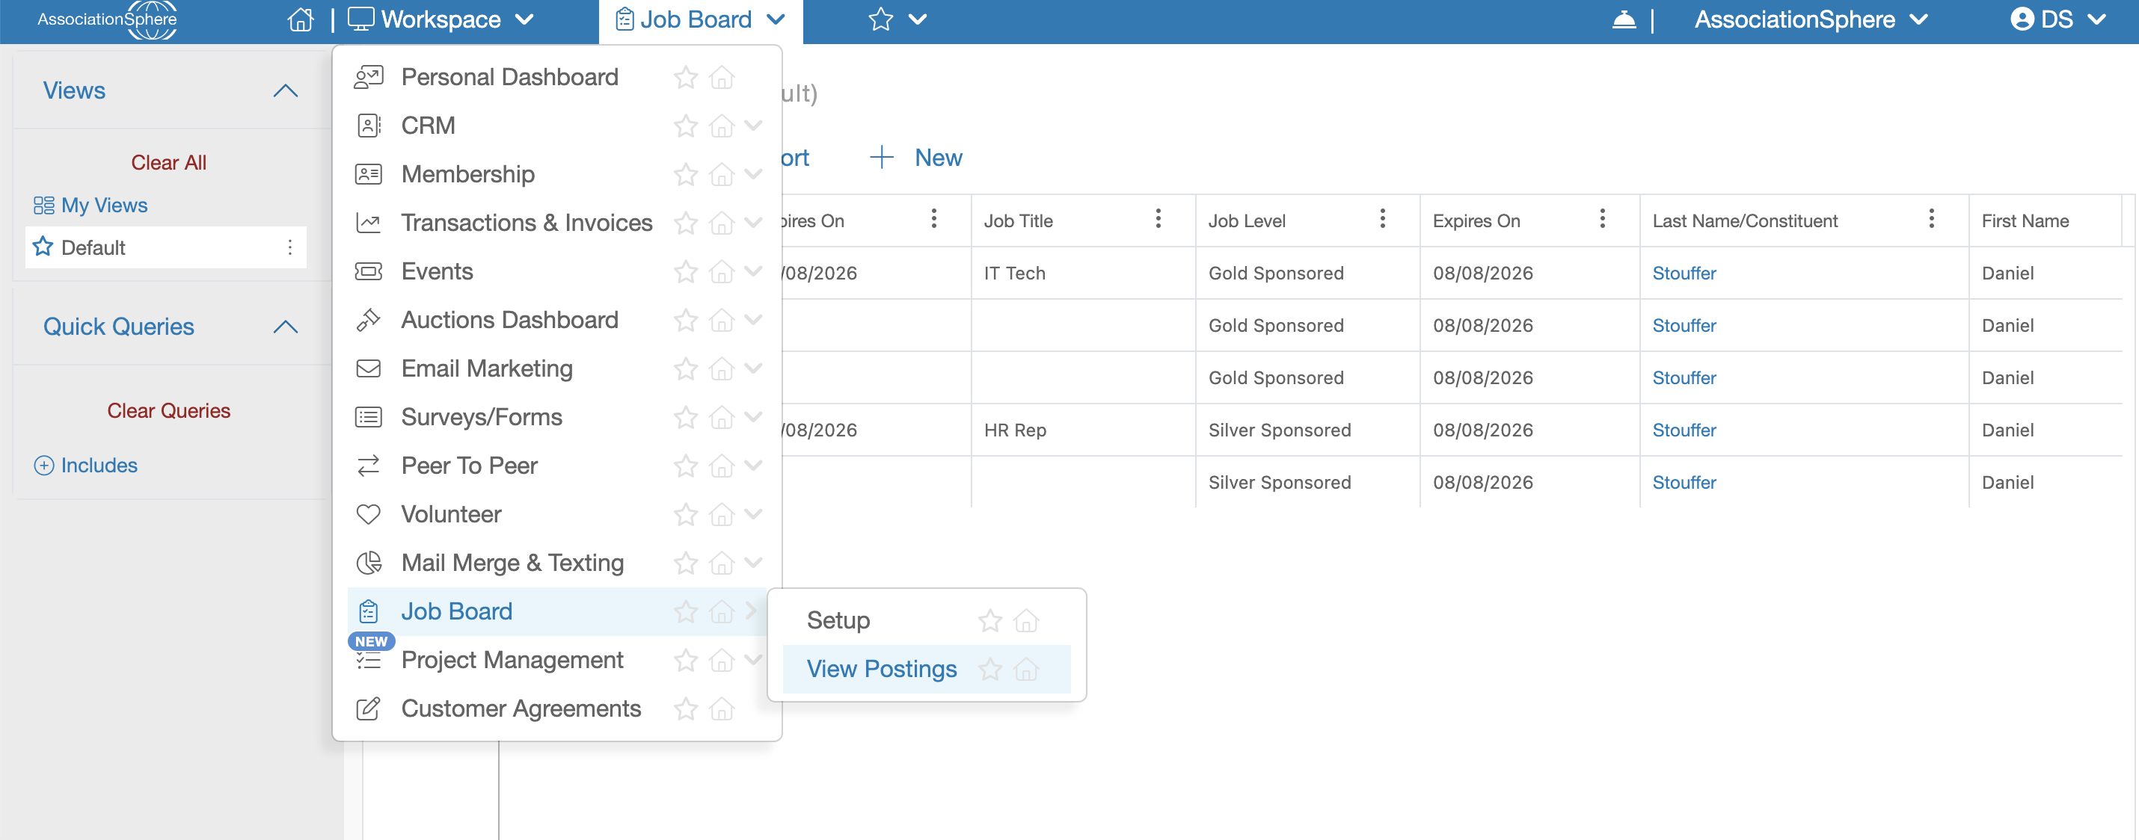The width and height of the screenshot is (2139, 840).
Task: Click the Volunteer heart icon
Action: coord(368,515)
